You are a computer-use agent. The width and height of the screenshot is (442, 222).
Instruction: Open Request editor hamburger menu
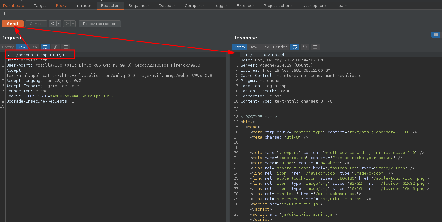click(66, 47)
